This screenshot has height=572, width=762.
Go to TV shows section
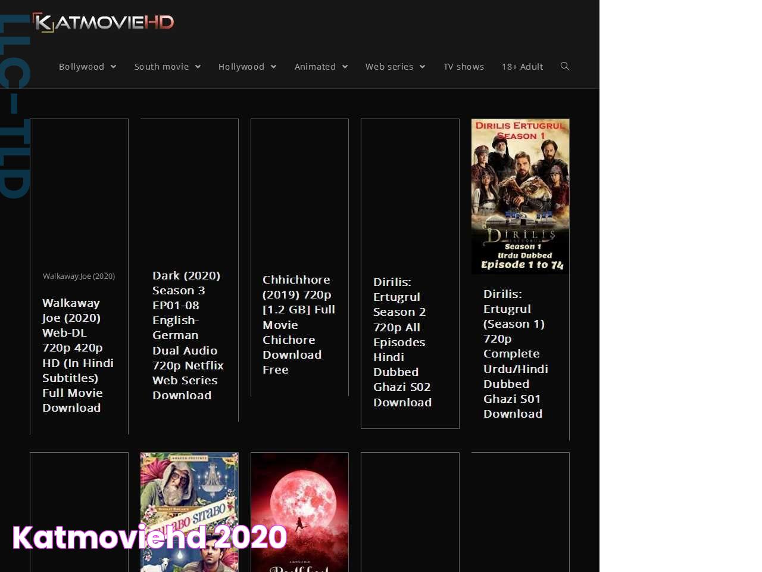(x=464, y=67)
